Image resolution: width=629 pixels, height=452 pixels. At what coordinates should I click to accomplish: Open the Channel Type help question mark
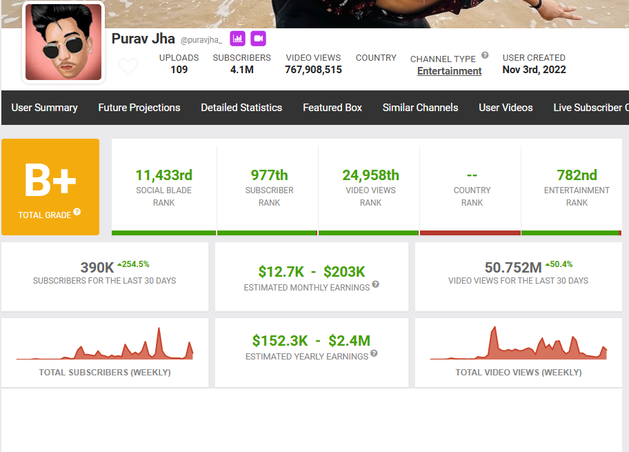[485, 55]
